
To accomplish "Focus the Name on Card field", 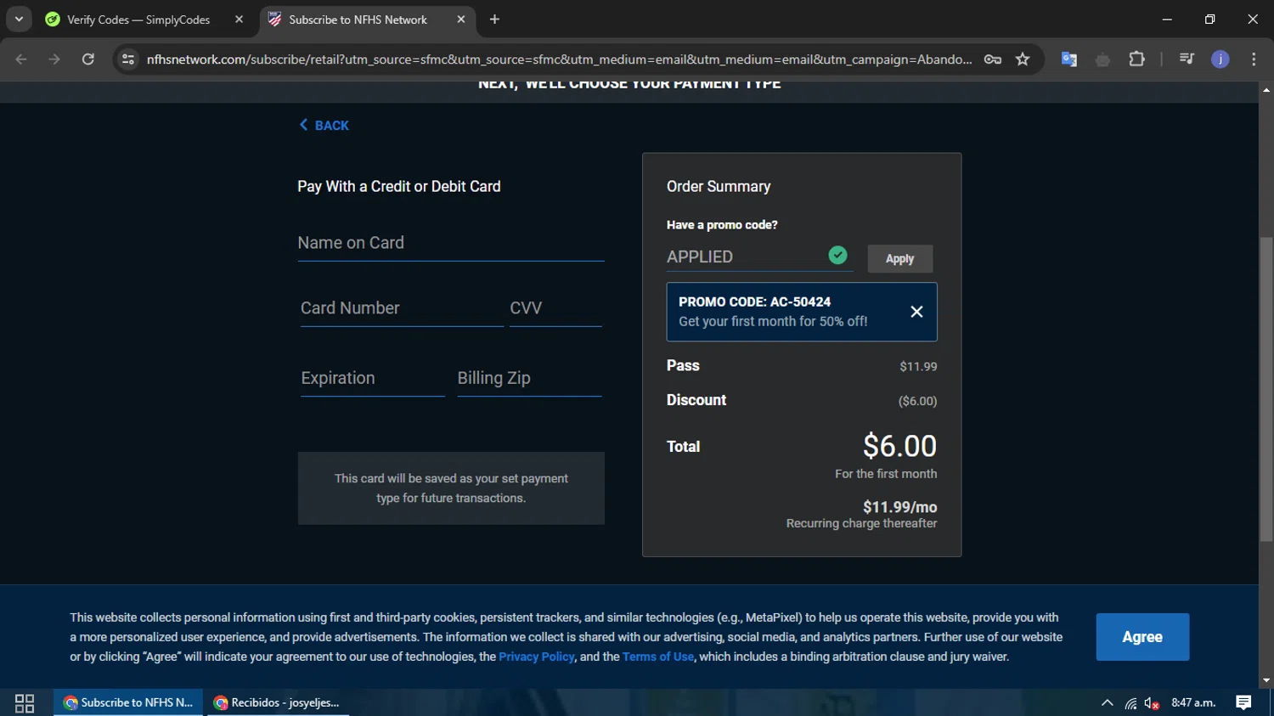I will [451, 243].
